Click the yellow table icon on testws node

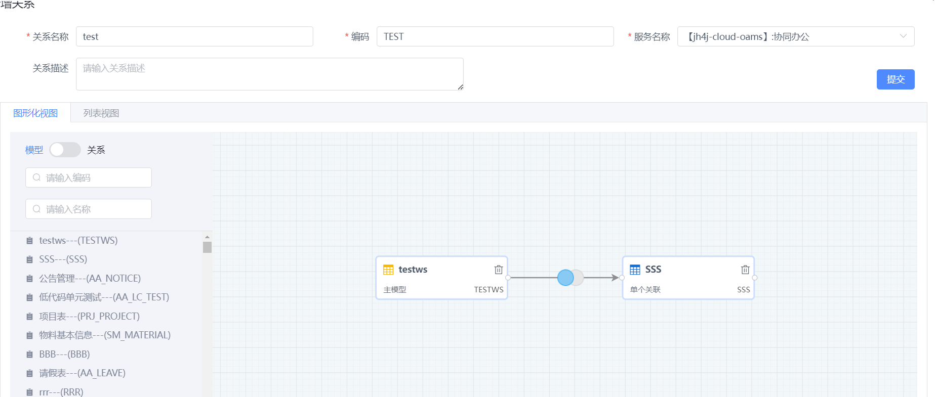tap(388, 270)
